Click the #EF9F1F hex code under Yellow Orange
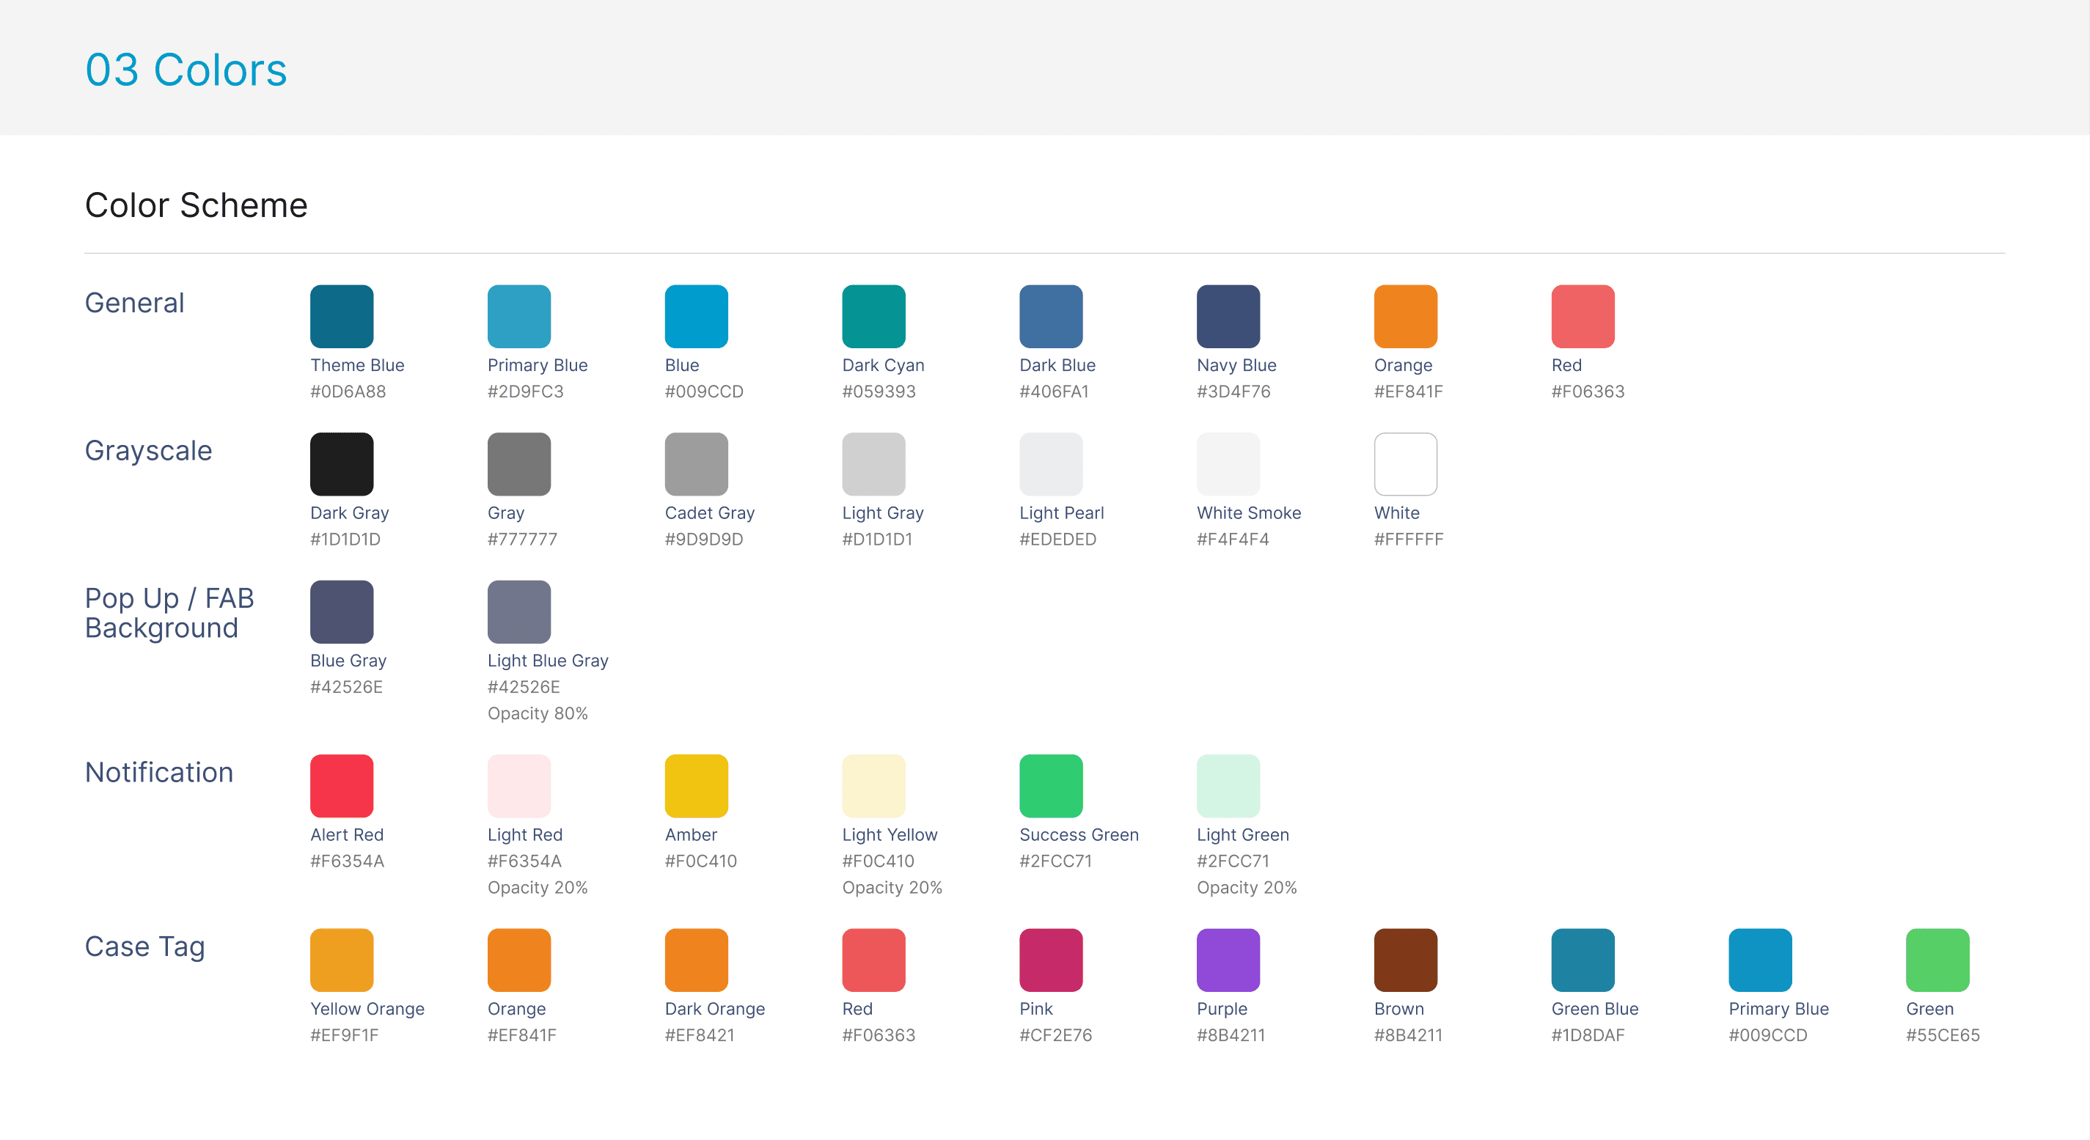The height and width of the screenshot is (1140, 2090). click(x=344, y=1035)
